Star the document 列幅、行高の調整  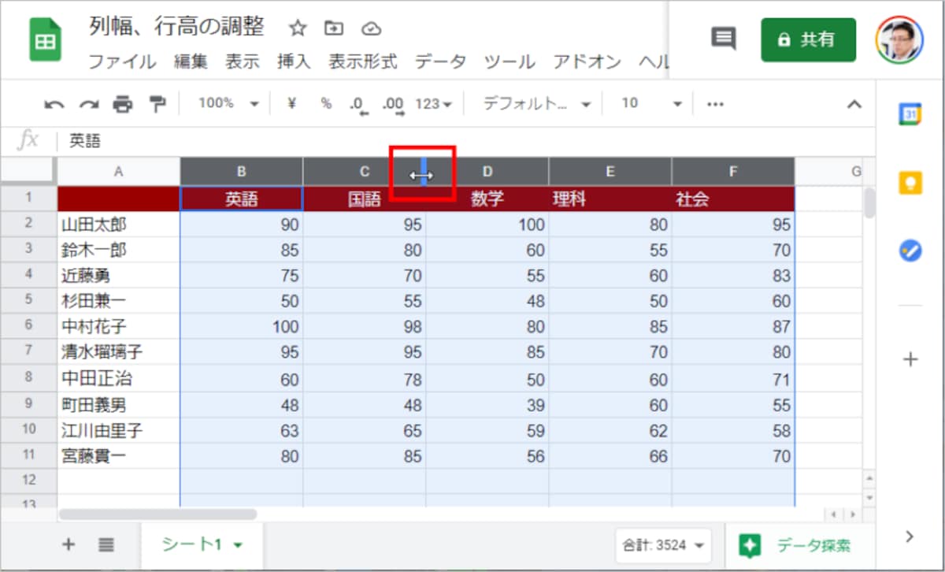click(298, 28)
